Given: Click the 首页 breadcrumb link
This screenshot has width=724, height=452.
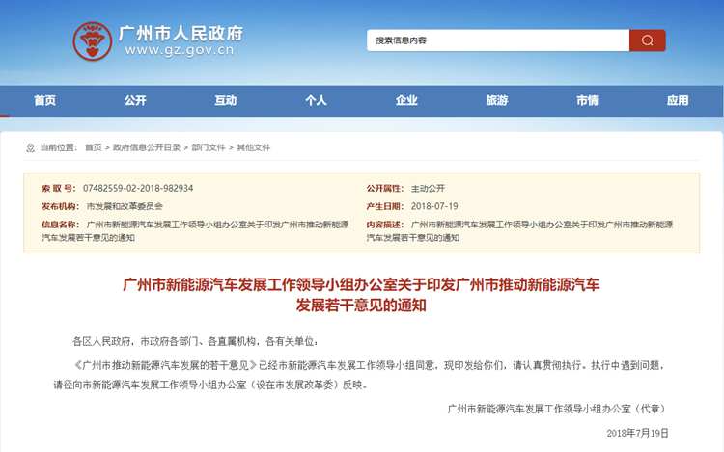Looking at the screenshot, I should (93, 147).
